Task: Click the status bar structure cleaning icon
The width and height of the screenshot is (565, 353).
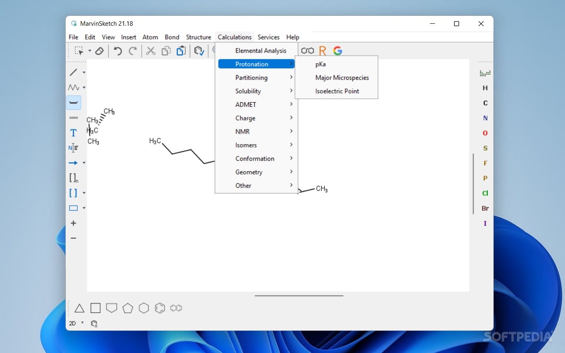Action: 94,324
